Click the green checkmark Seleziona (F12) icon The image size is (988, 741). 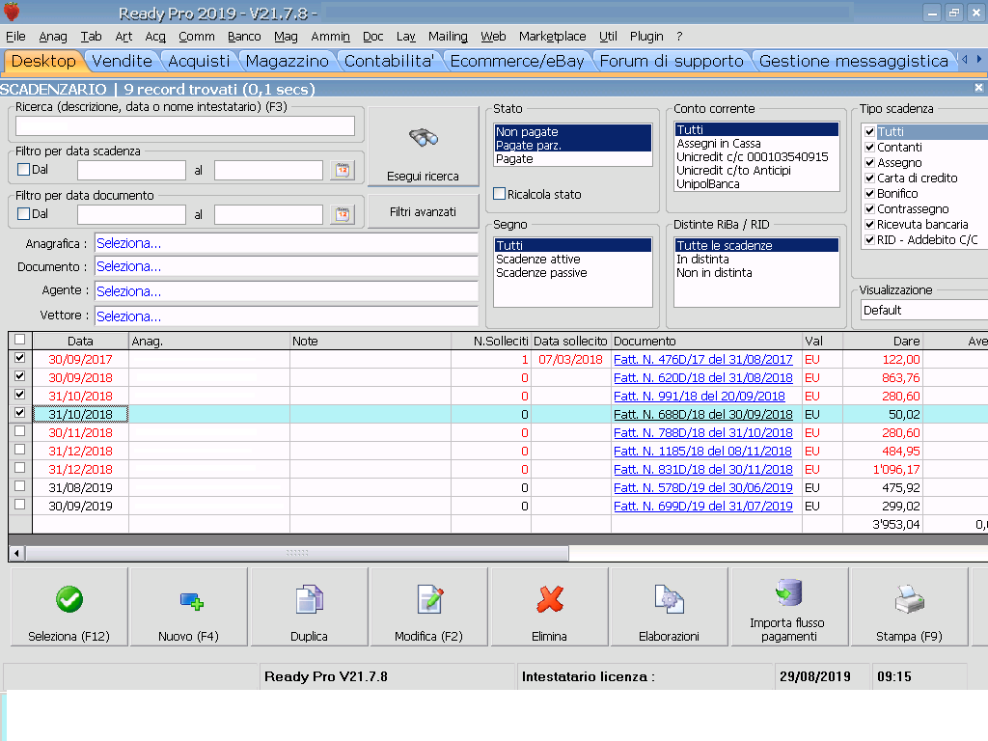(69, 599)
